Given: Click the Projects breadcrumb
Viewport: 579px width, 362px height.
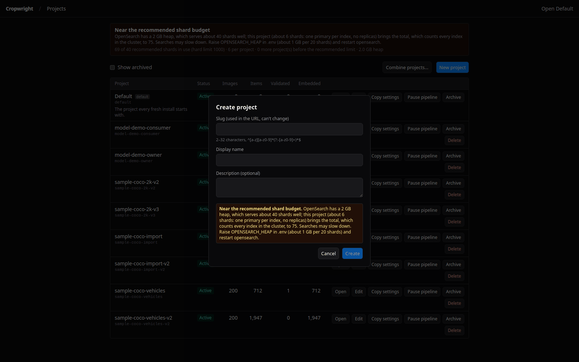Looking at the screenshot, I should [56, 9].
